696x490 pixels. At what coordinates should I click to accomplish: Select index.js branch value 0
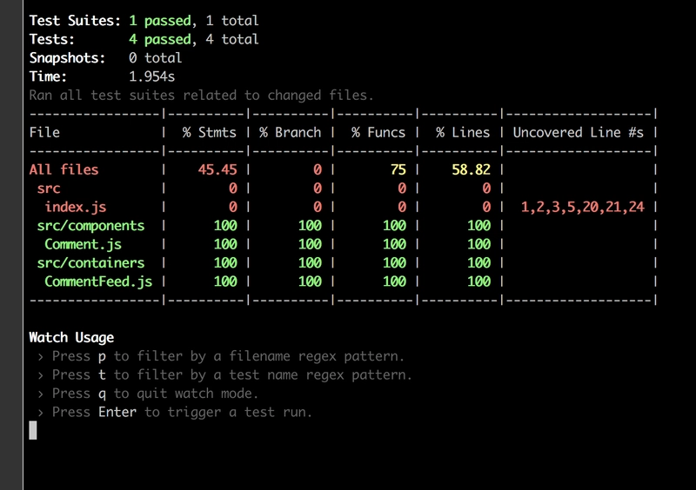[318, 207]
